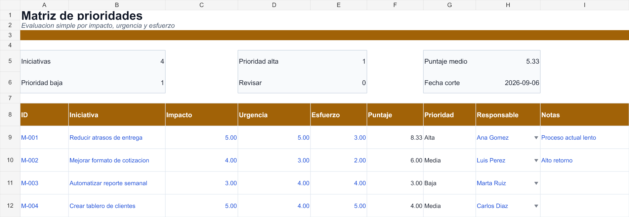The image size is (629, 217).
Task: Select row 8 header
Action: click(x=10, y=115)
